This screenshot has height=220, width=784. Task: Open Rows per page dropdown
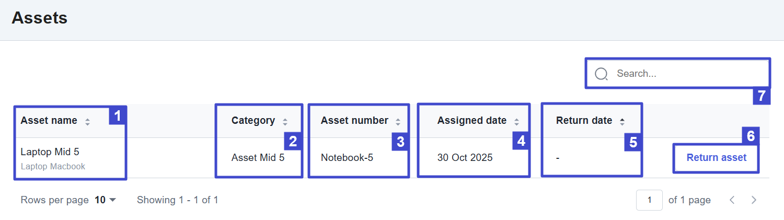tap(105, 200)
